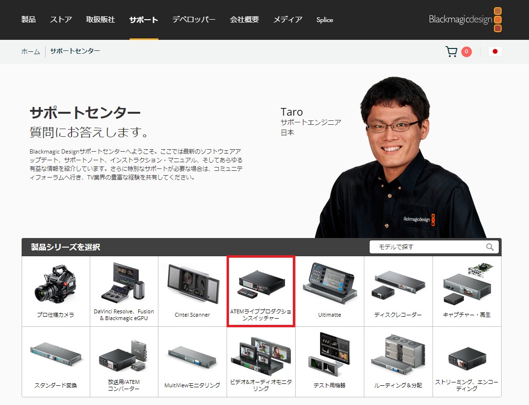Select the サポート menu item
This screenshot has width=529, height=405.
click(144, 20)
